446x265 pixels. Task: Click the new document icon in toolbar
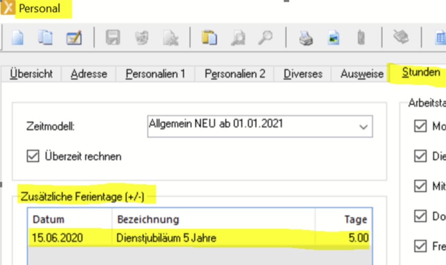coord(17,38)
